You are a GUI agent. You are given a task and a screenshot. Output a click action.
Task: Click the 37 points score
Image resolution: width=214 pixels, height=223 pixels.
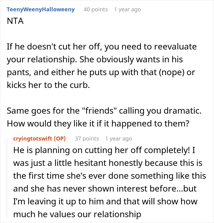click(x=87, y=139)
